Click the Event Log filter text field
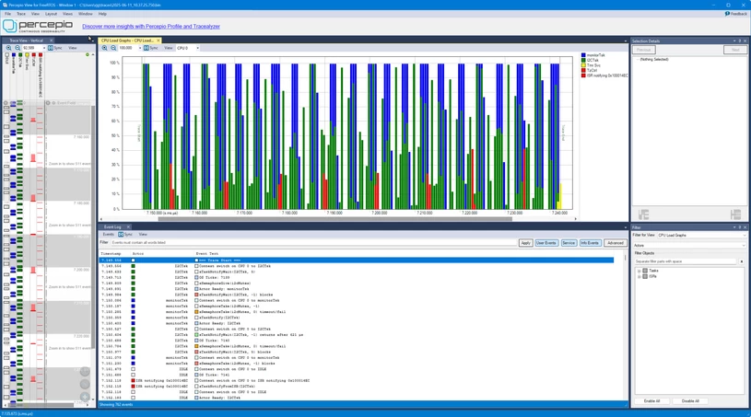 click(313, 243)
